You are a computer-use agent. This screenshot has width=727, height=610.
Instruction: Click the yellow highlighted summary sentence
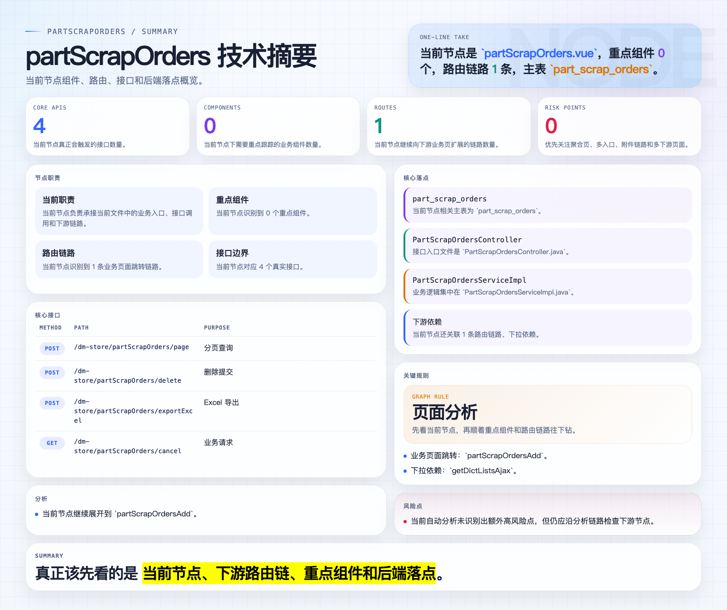click(x=289, y=573)
